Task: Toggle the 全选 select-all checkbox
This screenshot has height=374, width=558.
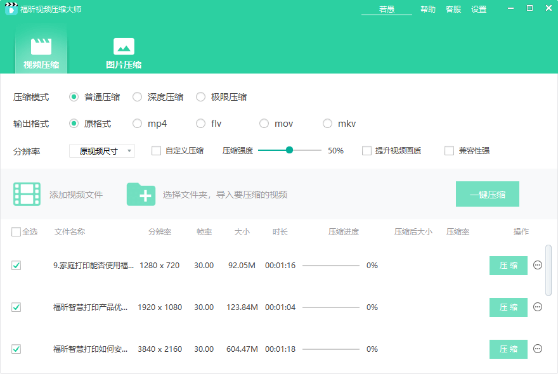Action: pyautogui.click(x=16, y=232)
